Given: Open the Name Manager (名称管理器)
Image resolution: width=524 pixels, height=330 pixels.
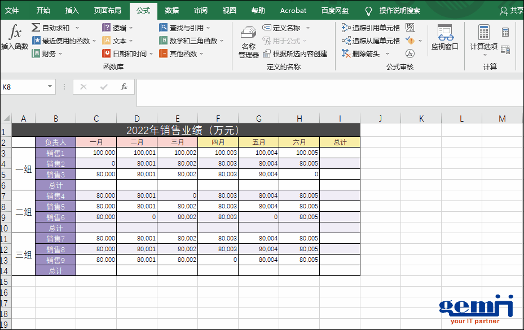Looking at the screenshot, I should tap(248, 42).
